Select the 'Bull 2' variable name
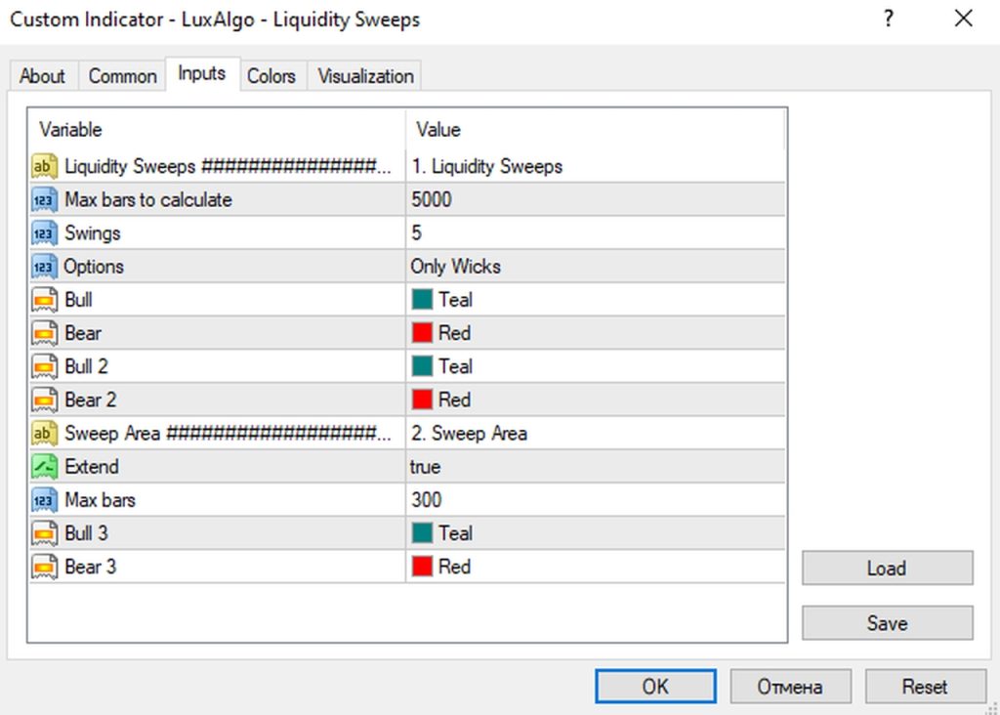This screenshot has width=1000, height=715. tap(87, 366)
